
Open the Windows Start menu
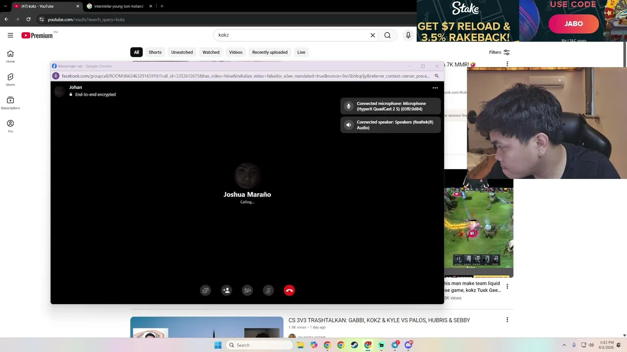click(218, 345)
